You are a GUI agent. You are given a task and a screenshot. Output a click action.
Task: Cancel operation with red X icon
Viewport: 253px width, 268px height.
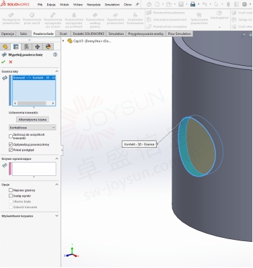click(11, 62)
